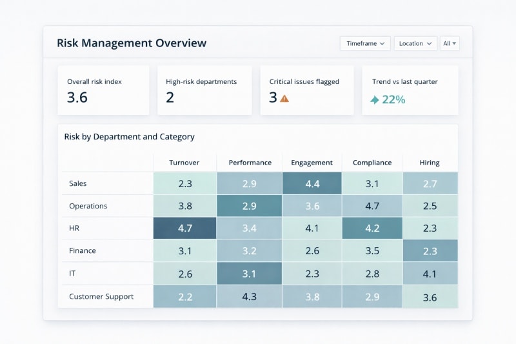Screen dimensions: 516x344
Task: Click Sales Engagement cell 4.4
Action: click(x=312, y=183)
